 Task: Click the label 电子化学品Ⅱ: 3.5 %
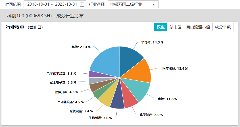61,74
